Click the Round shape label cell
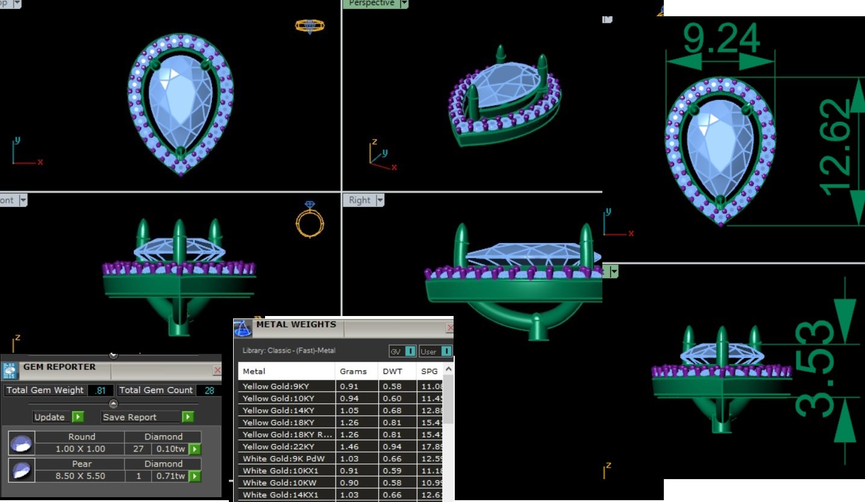 coord(81,437)
